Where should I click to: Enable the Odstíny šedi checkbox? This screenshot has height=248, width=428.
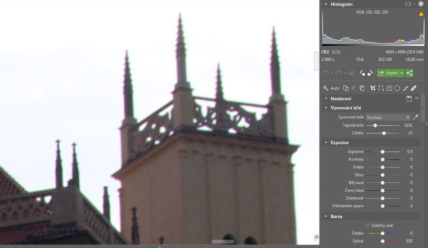(x=367, y=225)
